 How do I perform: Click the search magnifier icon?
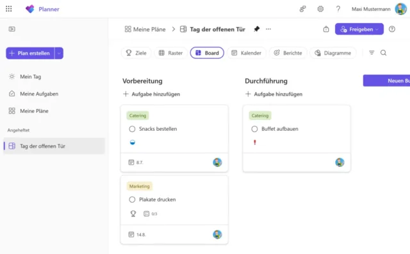click(383, 53)
